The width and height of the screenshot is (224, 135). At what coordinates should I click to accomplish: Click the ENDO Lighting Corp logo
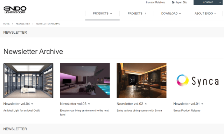[15, 10]
